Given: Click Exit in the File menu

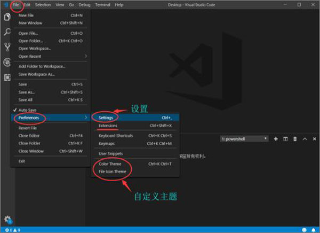Looking at the screenshot, I should pyautogui.click(x=51, y=161).
